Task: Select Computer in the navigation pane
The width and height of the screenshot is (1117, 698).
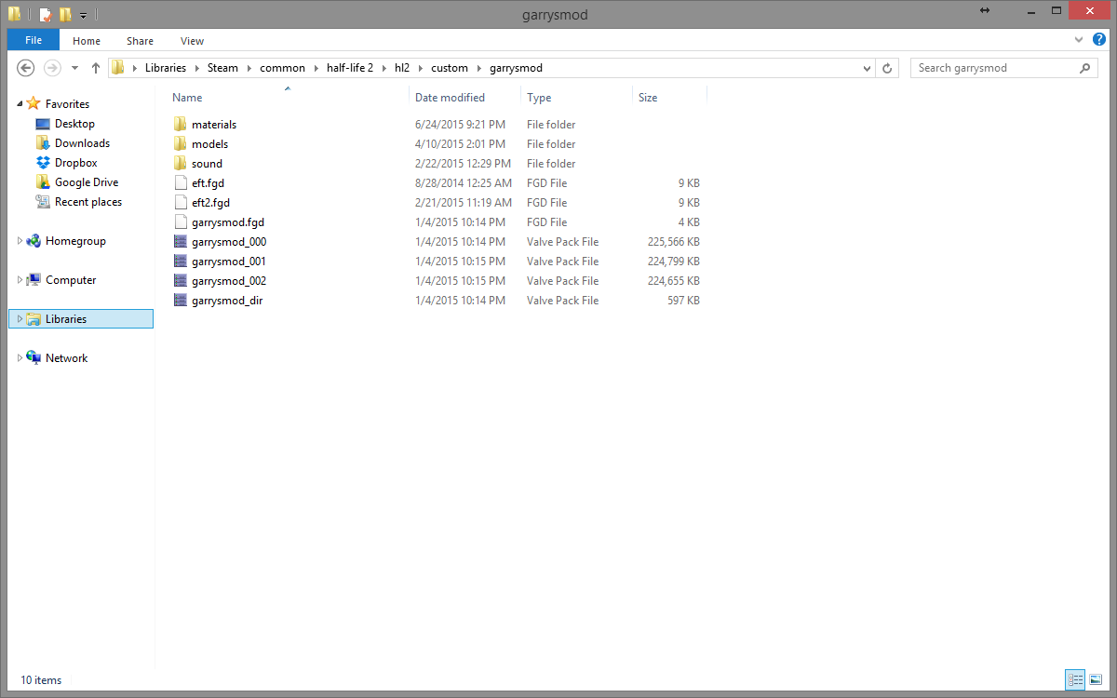Action: [71, 280]
